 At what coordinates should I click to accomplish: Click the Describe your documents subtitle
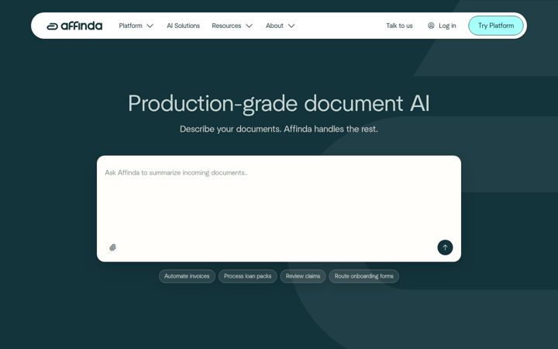click(x=279, y=129)
